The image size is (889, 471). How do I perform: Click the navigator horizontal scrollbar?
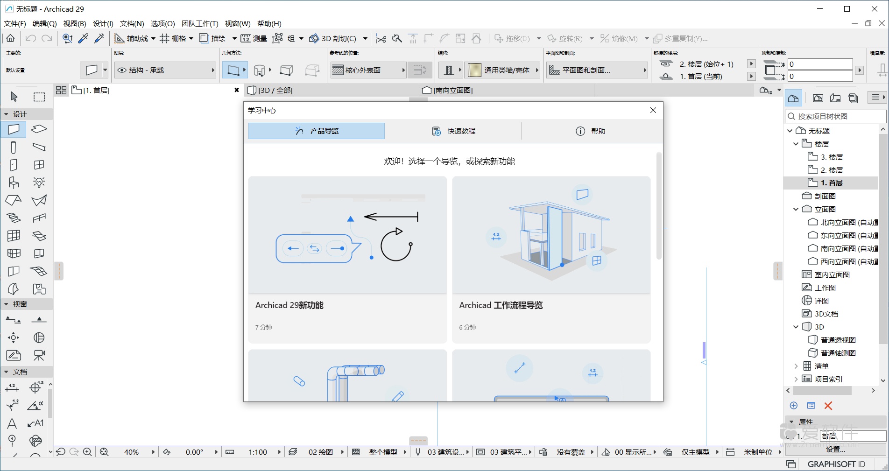coord(822,390)
